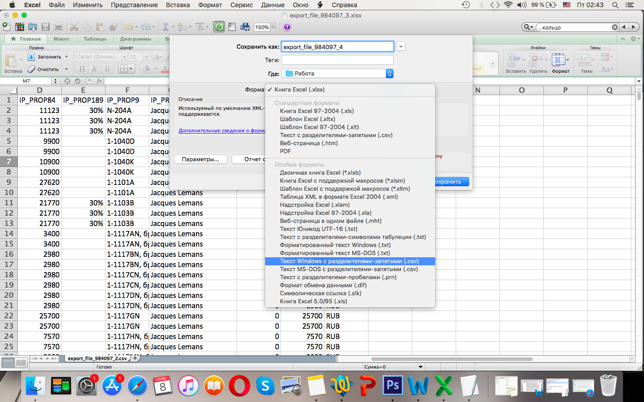The image size is (644, 402).
Task: Click the Теги tags input field
Action: point(338,60)
